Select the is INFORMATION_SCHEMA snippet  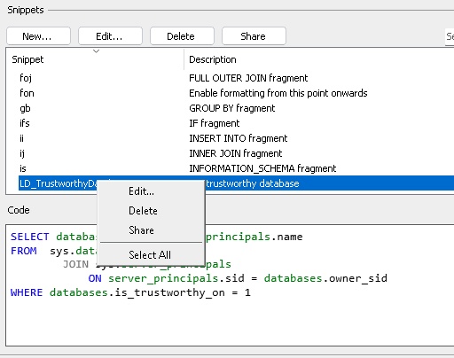coord(230,168)
